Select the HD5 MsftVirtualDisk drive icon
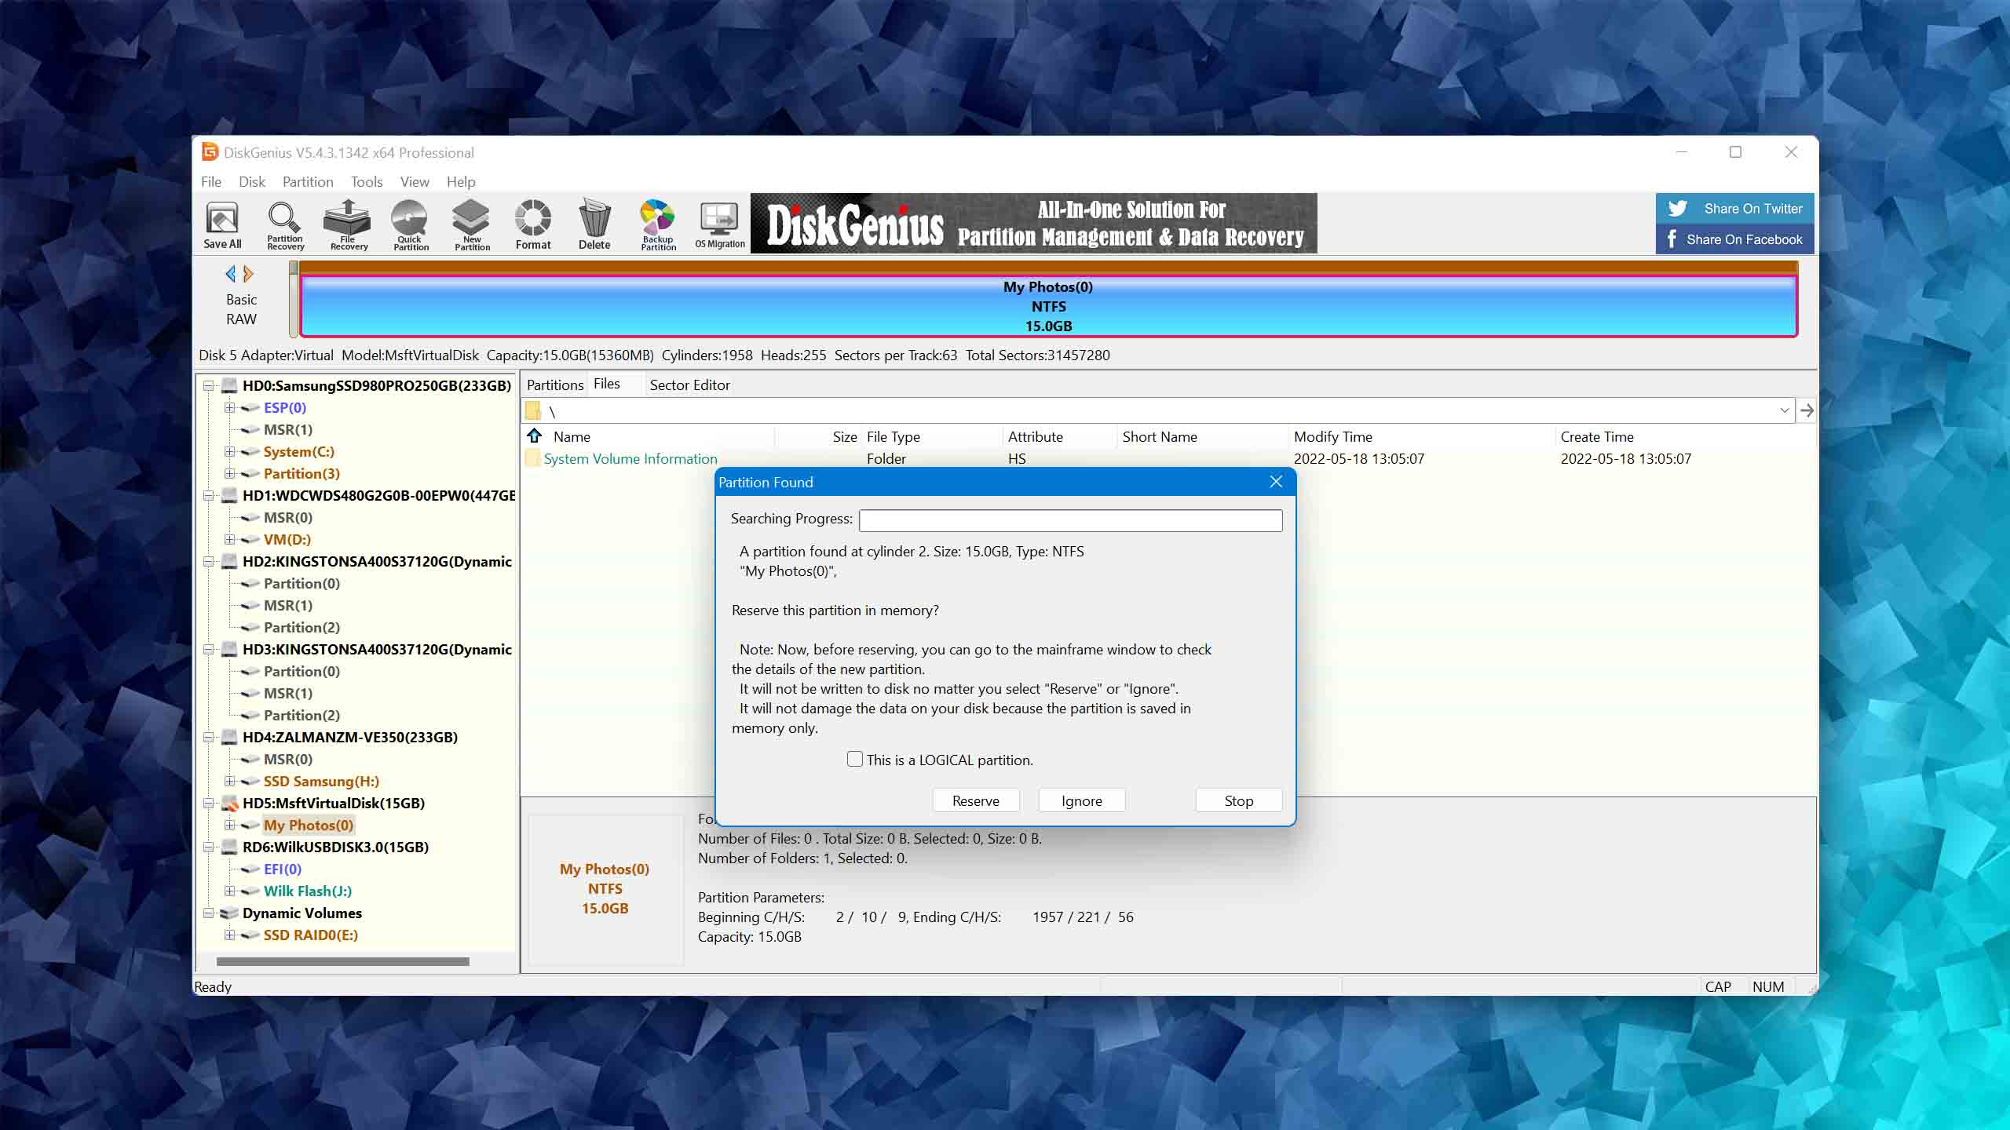 pos(230,804)
